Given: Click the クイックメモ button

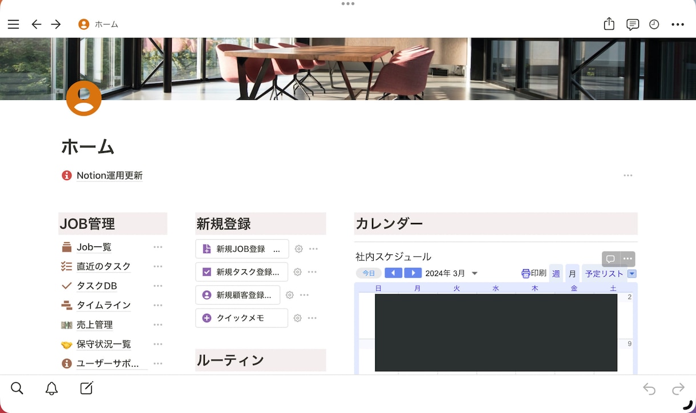Looking at the screenshot, I should click(241, 318).
